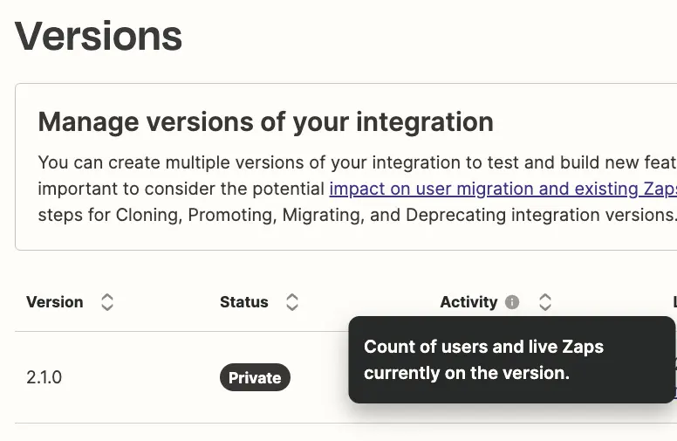Click the Status column header label
This screenshot has width=677, height=441.
244,302
